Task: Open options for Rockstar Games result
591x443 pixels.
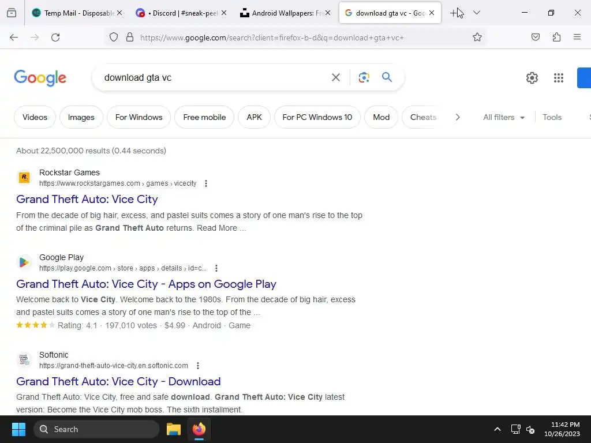Action: tap(206, 183)
